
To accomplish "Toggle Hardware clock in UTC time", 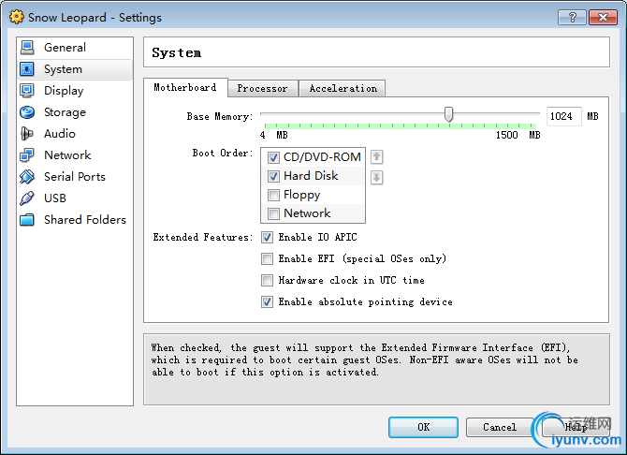I will pyautogui.click(x=268, y=280).
